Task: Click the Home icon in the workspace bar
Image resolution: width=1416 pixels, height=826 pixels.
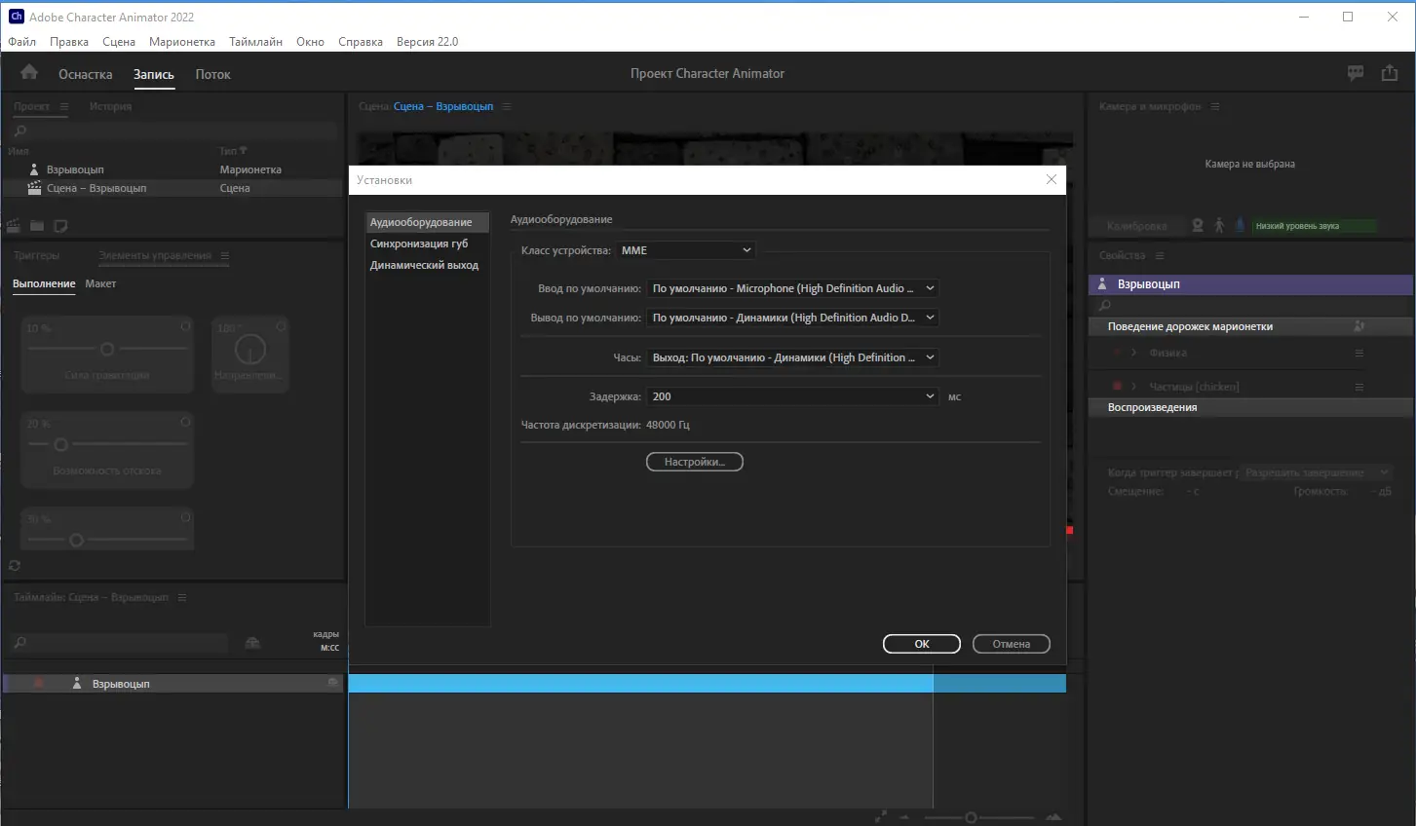Action: pos(29,73)
